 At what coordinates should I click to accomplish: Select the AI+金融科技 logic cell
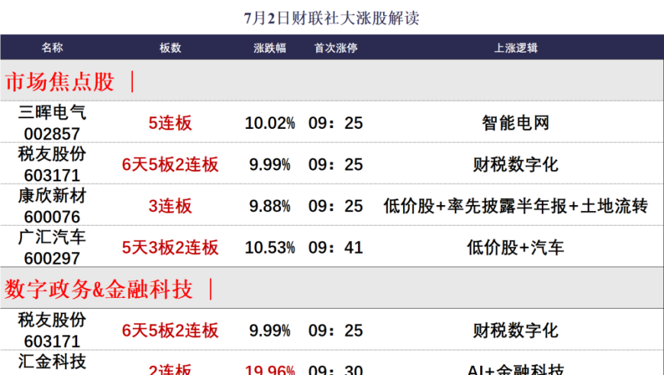pyautogui.click(x=516, y=370)
